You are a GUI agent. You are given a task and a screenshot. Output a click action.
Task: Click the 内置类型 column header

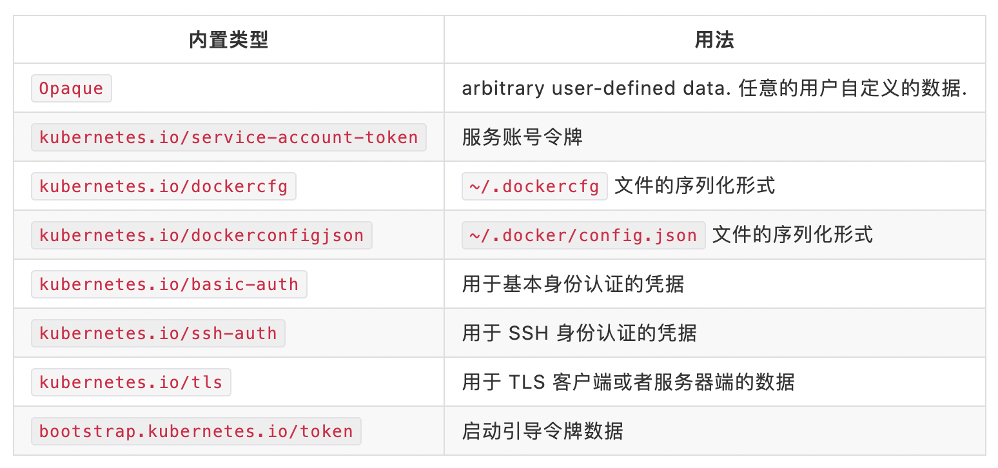[228, 40]
